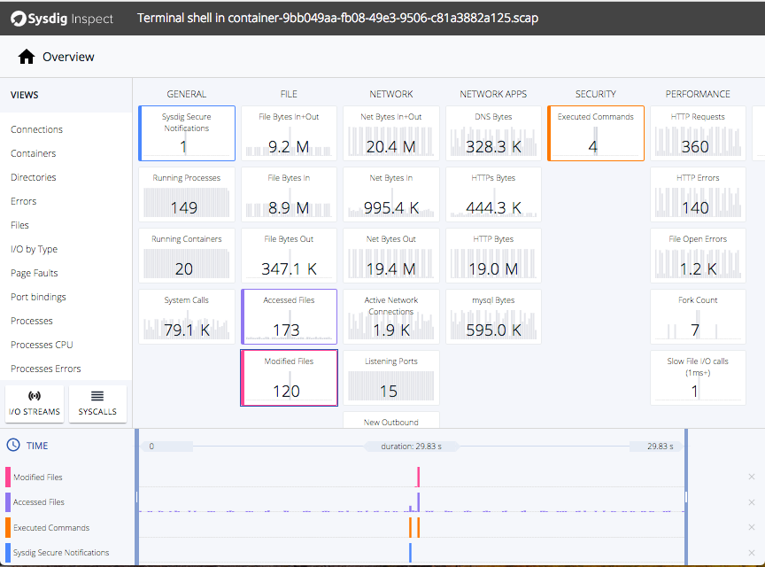Remove Sysdig Secure Notifications timeline row
The height and width of the screenshot is (567, 765).
(x=752, y=553)
